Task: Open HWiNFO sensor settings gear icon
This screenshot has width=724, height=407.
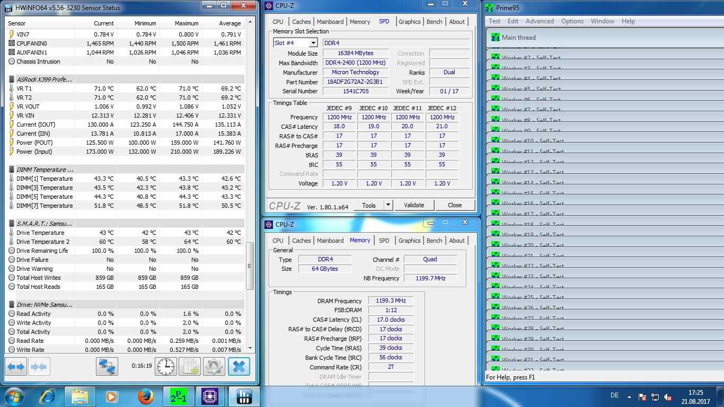Action: [x=214, y=366]
